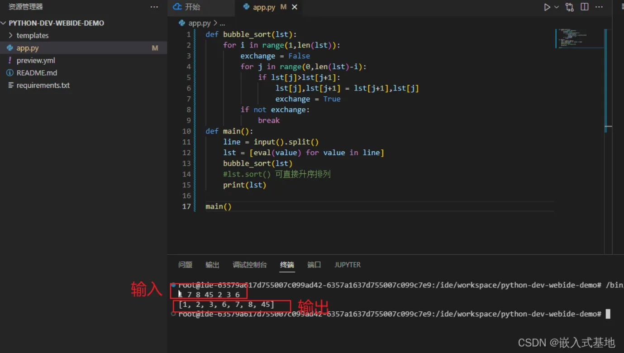Click 'exchange = True' on line 7
The height and width of the screenshot is (353, 624).
coord(308,99)
